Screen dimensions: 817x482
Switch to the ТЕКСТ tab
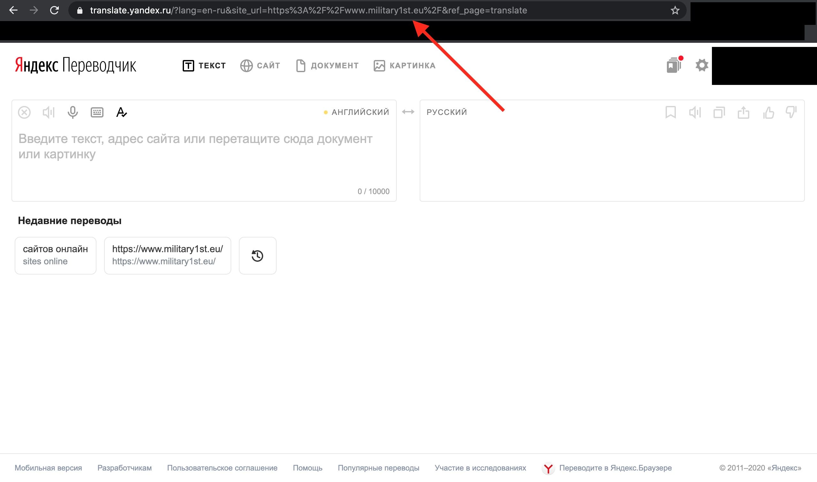[204, 66]
